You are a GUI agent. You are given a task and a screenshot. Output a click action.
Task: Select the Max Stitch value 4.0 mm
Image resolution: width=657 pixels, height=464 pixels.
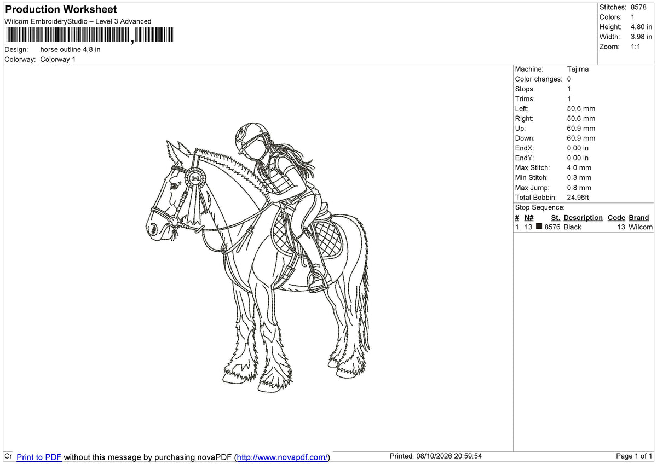(579, 167)
